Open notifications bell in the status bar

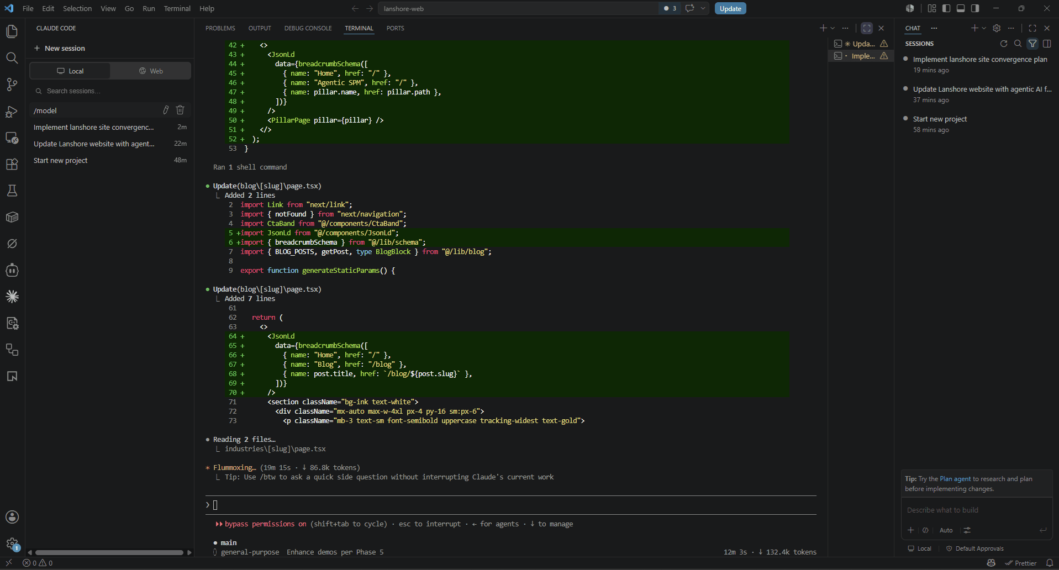(x=1050, y=563)
